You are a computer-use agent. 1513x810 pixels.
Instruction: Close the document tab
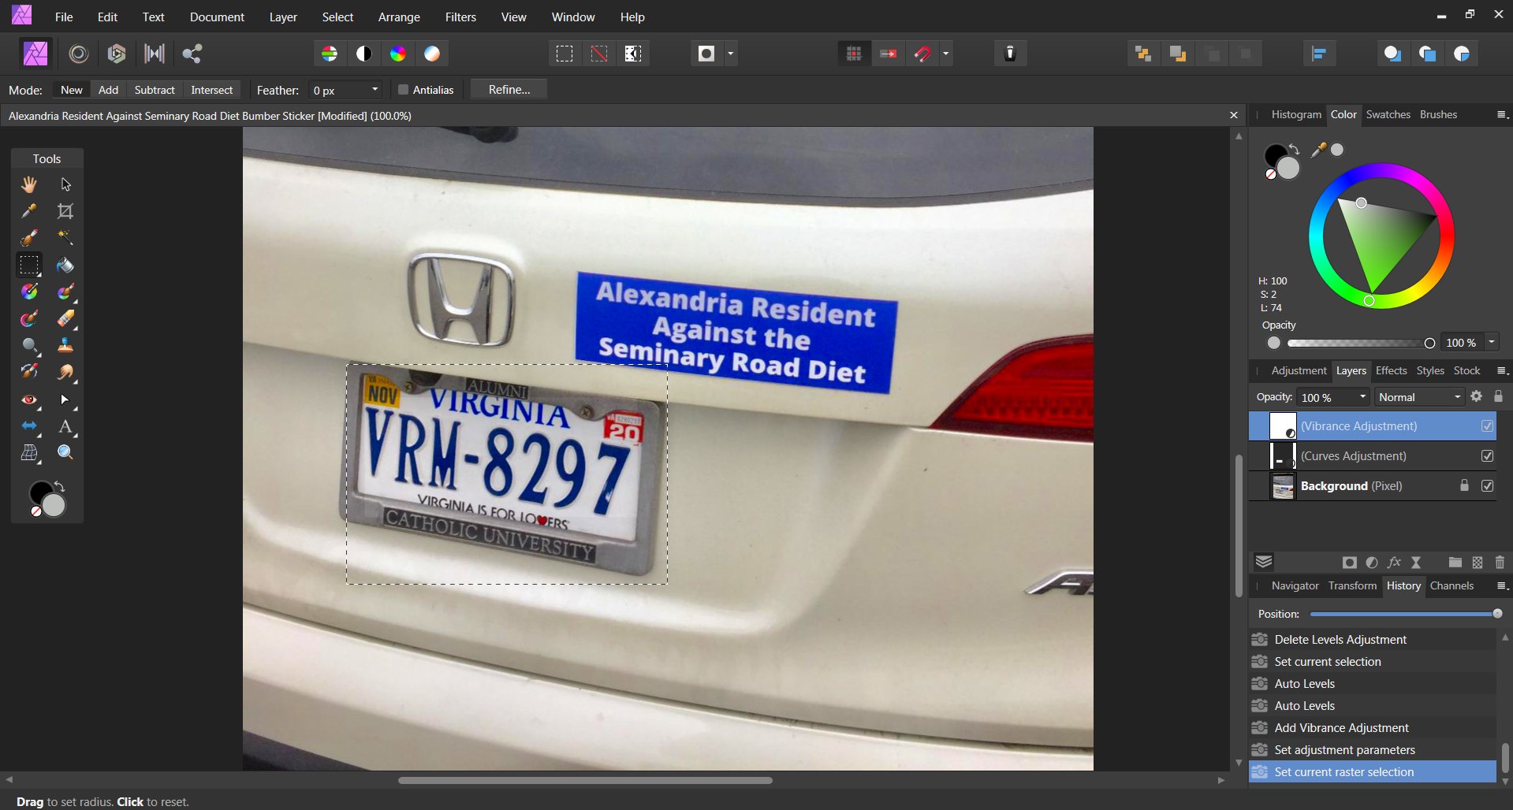(x=1234, y=115)
